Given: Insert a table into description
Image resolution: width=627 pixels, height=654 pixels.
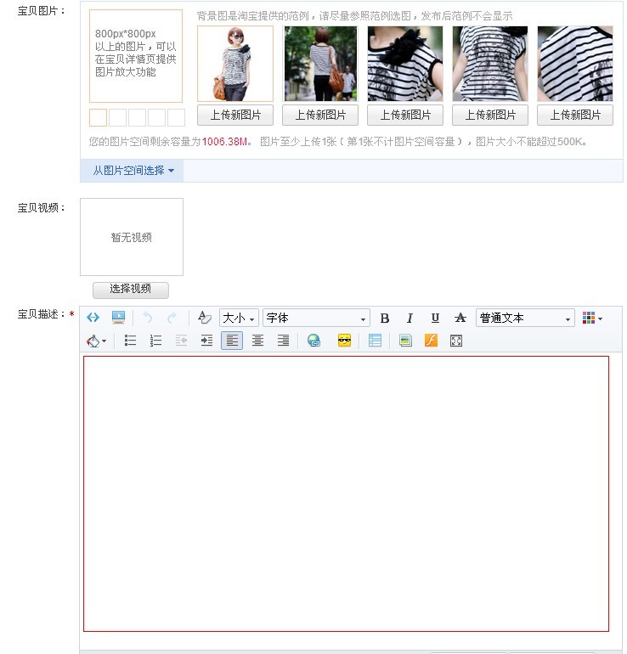Looking at the screenshot, I should (375, 341).
